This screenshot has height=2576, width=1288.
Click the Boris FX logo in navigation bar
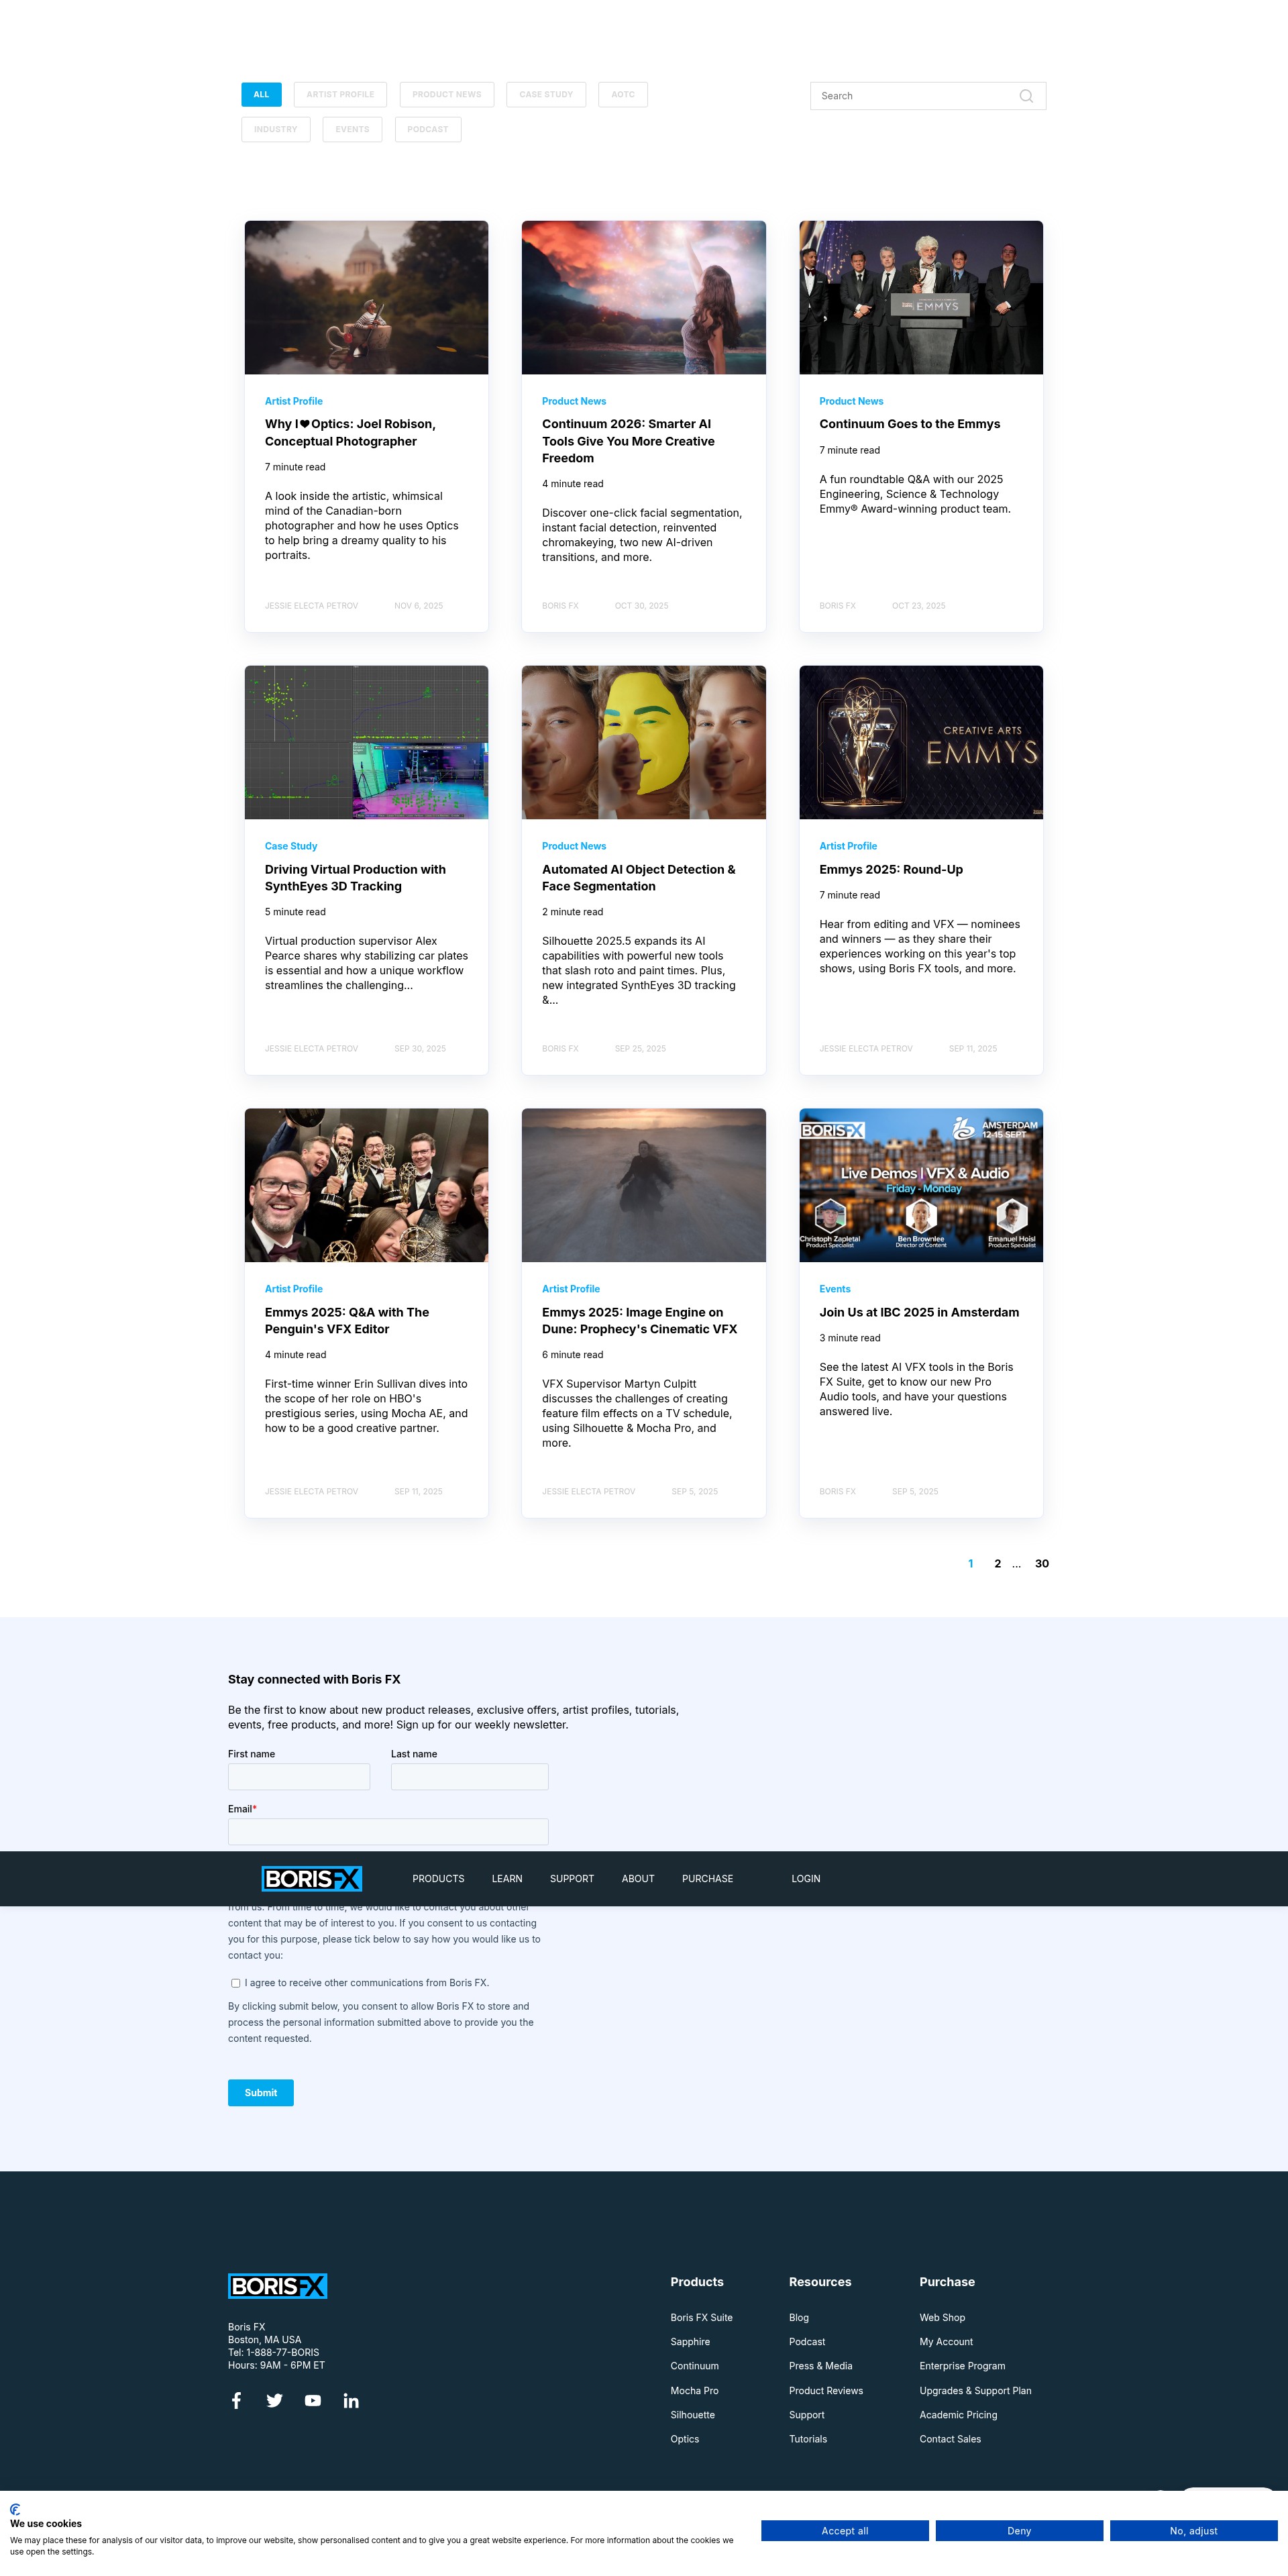312,1879
